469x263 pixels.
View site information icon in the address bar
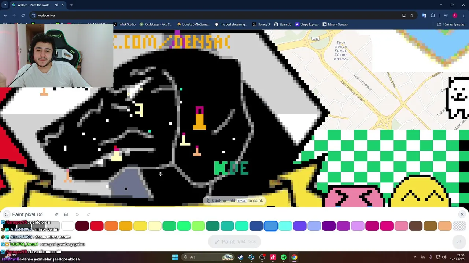click(33, 15)
